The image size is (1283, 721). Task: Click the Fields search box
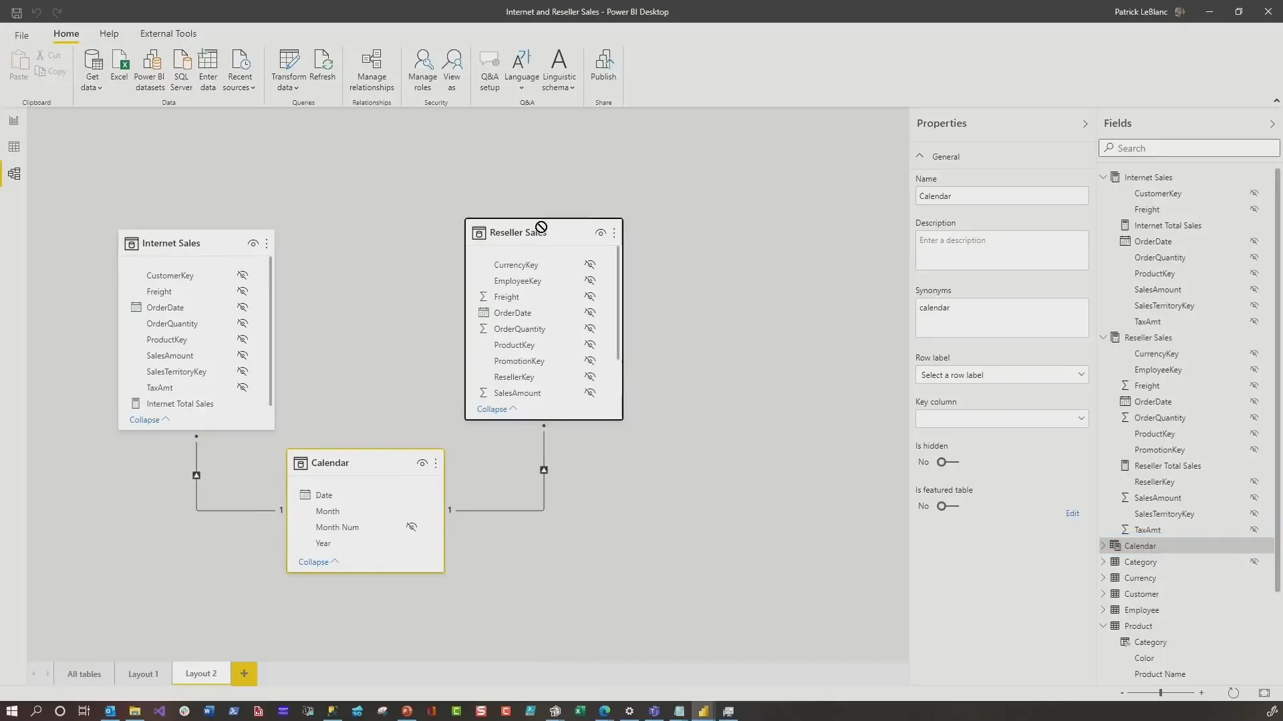tap(1189, 148)
